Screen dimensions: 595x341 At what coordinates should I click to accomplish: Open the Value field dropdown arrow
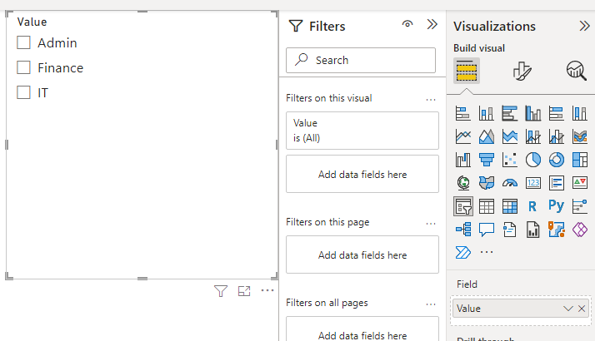[568, 309]
